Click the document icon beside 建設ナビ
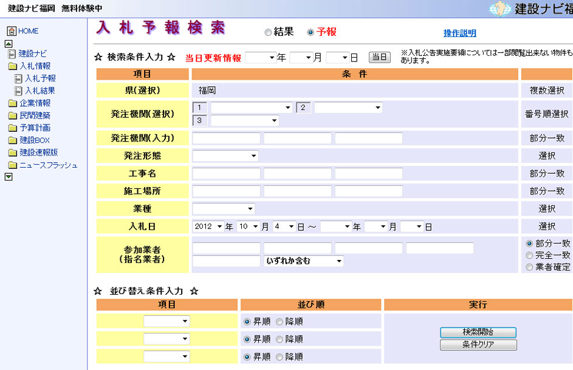This screenshot has width=573, height=370. coord(12,54)
